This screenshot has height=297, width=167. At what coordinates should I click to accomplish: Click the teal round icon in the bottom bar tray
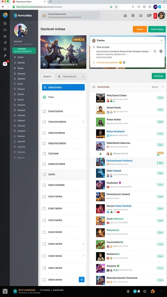point(135,291)
